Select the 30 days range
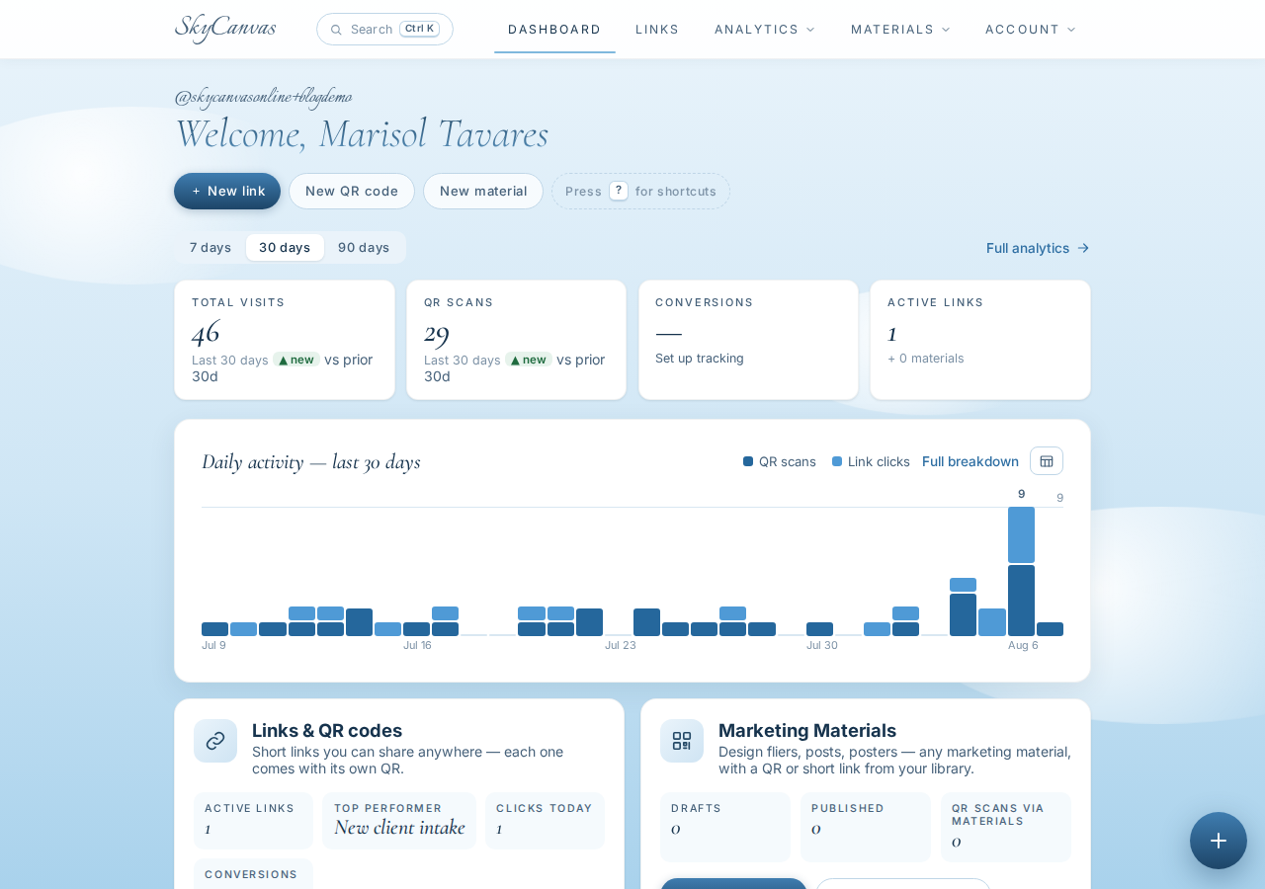1265x889 pixels. [285, 247]
